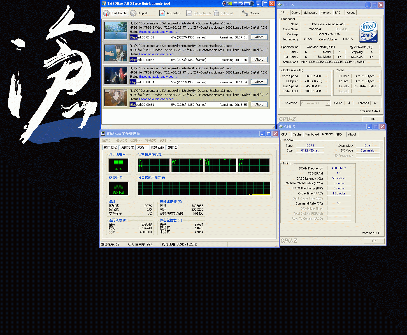407x335 pixels.
Task: Switch to Cache tab in lower CPU-Z
Action: [x=297, y=134]
